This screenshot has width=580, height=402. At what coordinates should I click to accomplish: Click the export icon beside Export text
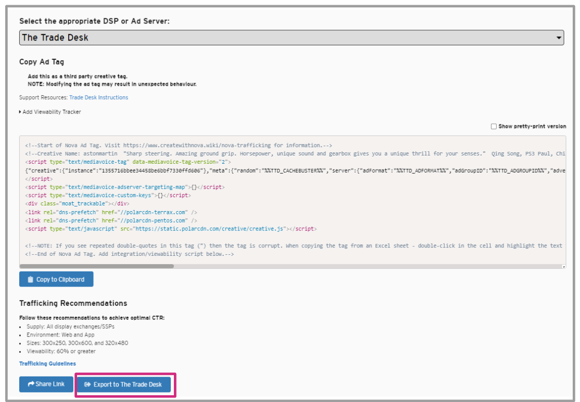(87, 385)
